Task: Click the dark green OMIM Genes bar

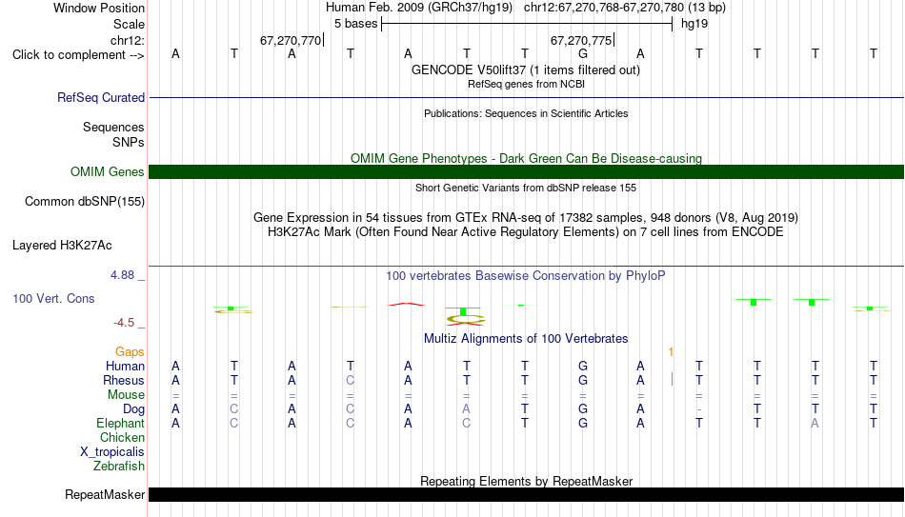Action: click(527, 172)
